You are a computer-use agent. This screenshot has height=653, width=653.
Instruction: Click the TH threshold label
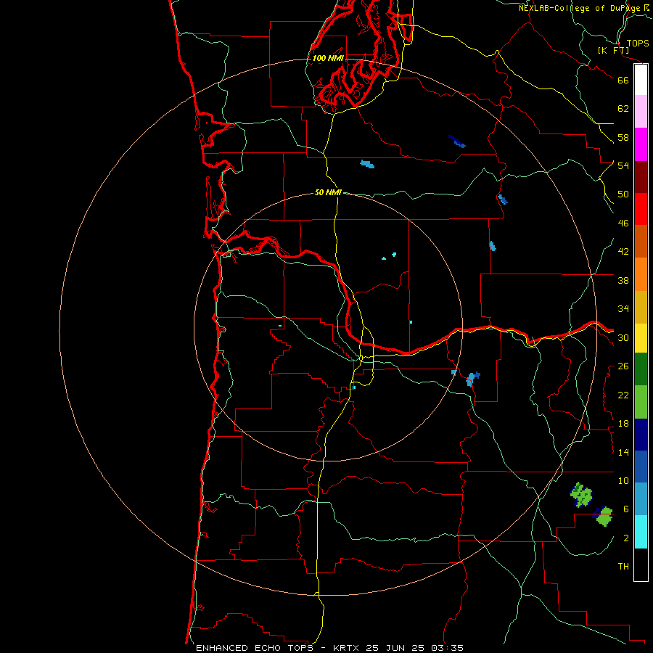[x=623, y=567]
